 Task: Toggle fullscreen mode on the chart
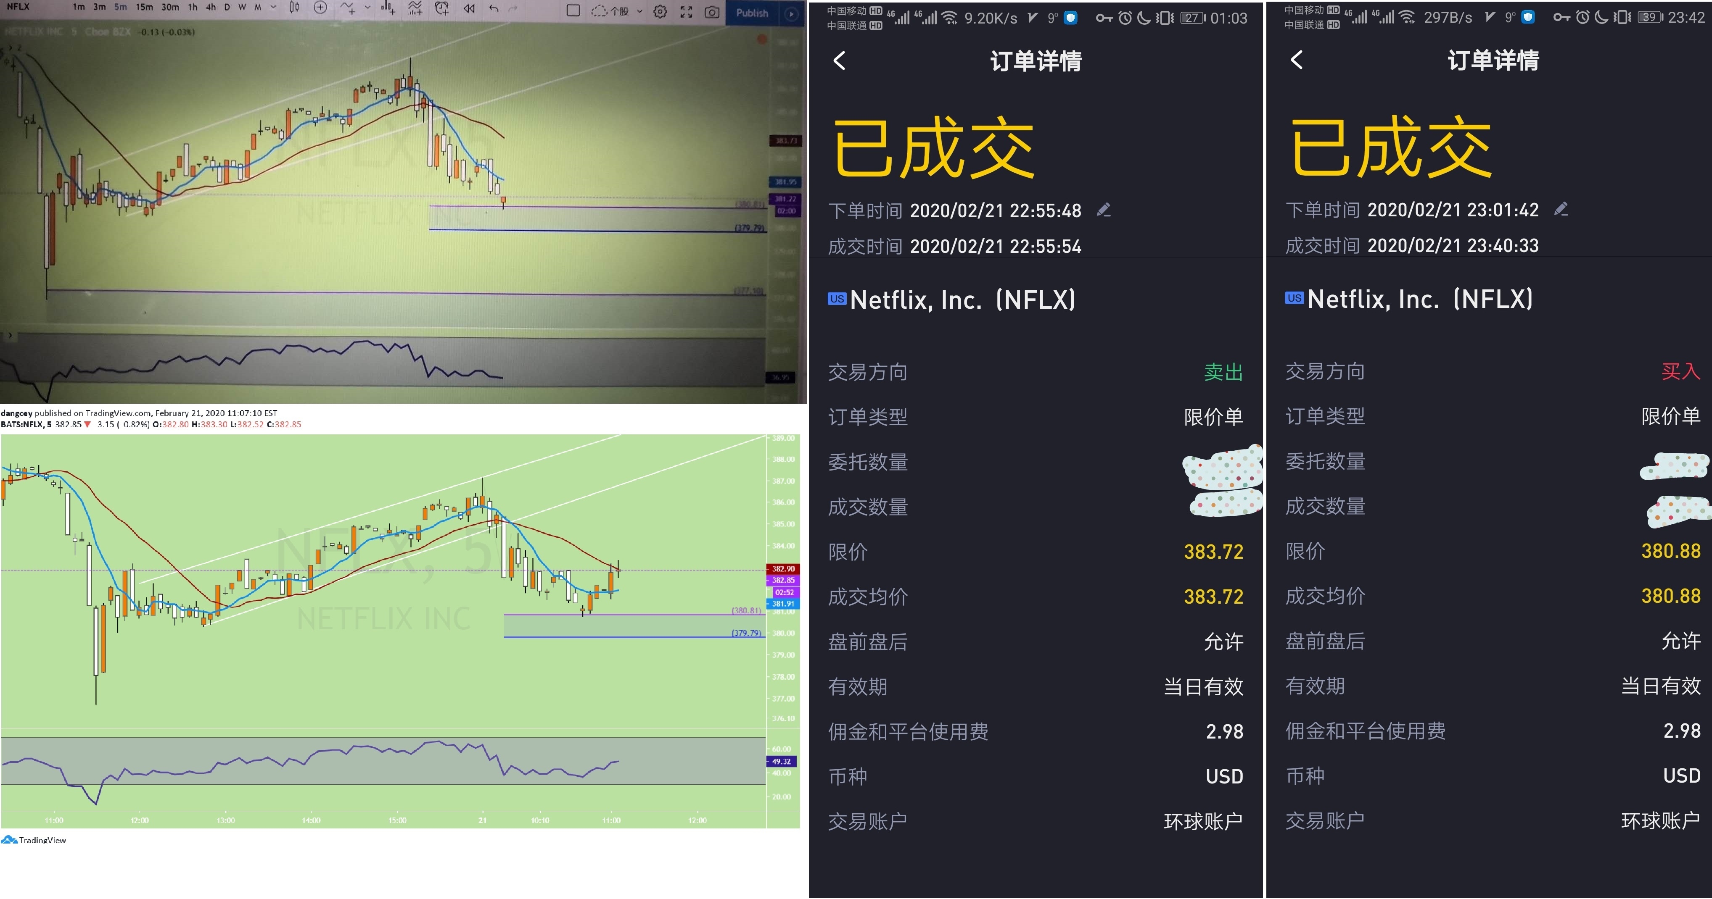687,12
